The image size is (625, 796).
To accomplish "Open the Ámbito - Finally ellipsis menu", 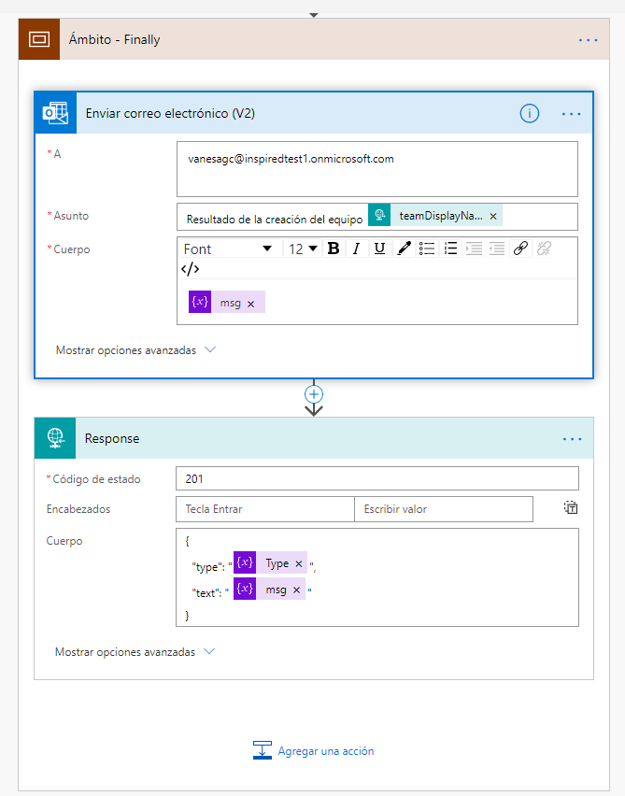I will tap(588, 39).
